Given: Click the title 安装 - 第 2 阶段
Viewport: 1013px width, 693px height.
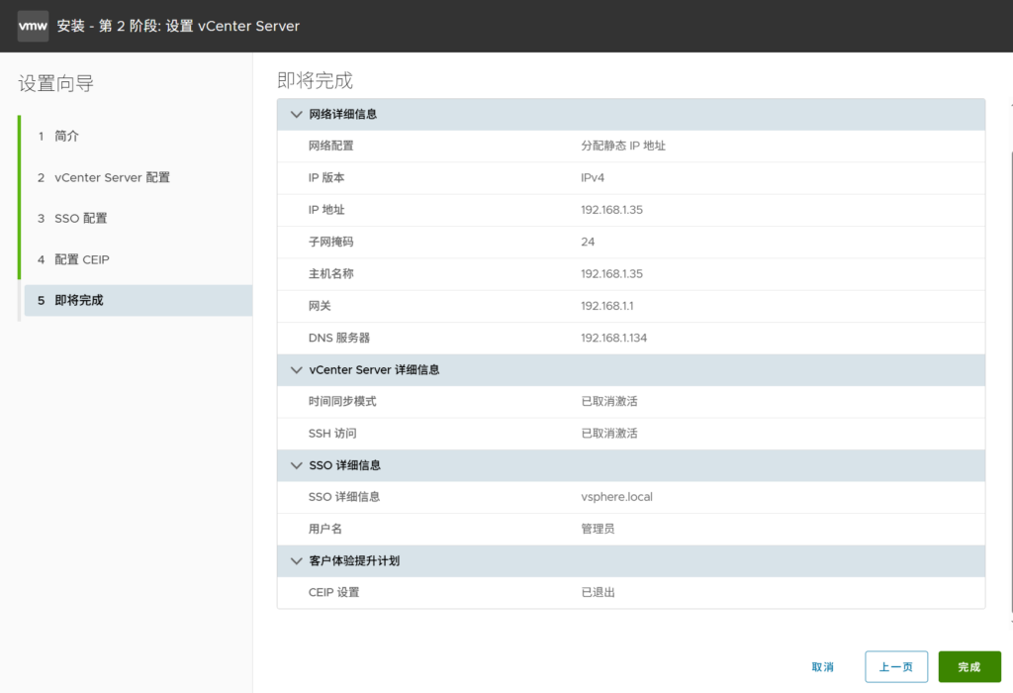Looking at the screenshot, I should click(178, 26).
